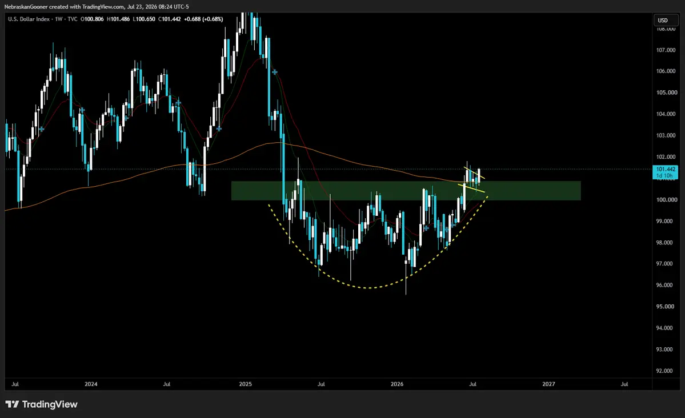Click the 102.000 price axis label

click(x=666, y=157)
